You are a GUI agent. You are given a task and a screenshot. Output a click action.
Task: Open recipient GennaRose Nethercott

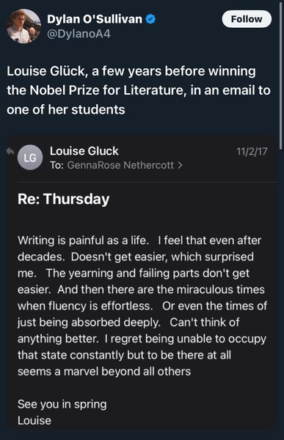pos(120,165)
